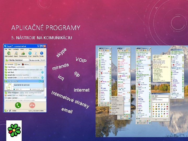This screenshot has width=188, height=141.
Task: Select contact Heather Jordan
Action: 24,69
